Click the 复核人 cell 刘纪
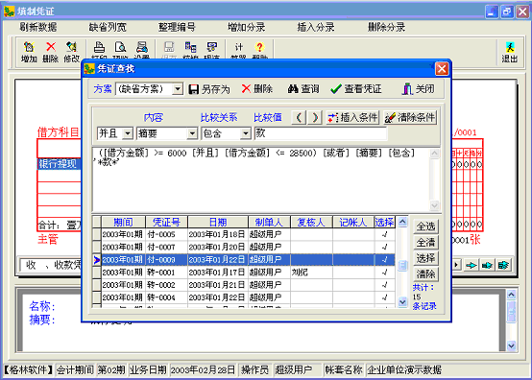 tap(311, 273)
